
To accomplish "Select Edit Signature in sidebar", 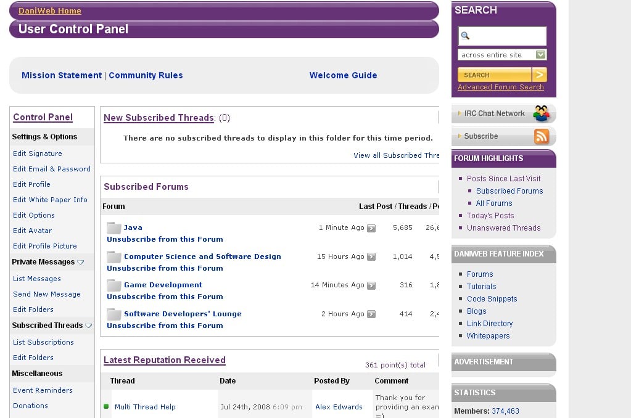I will [38, 154].
